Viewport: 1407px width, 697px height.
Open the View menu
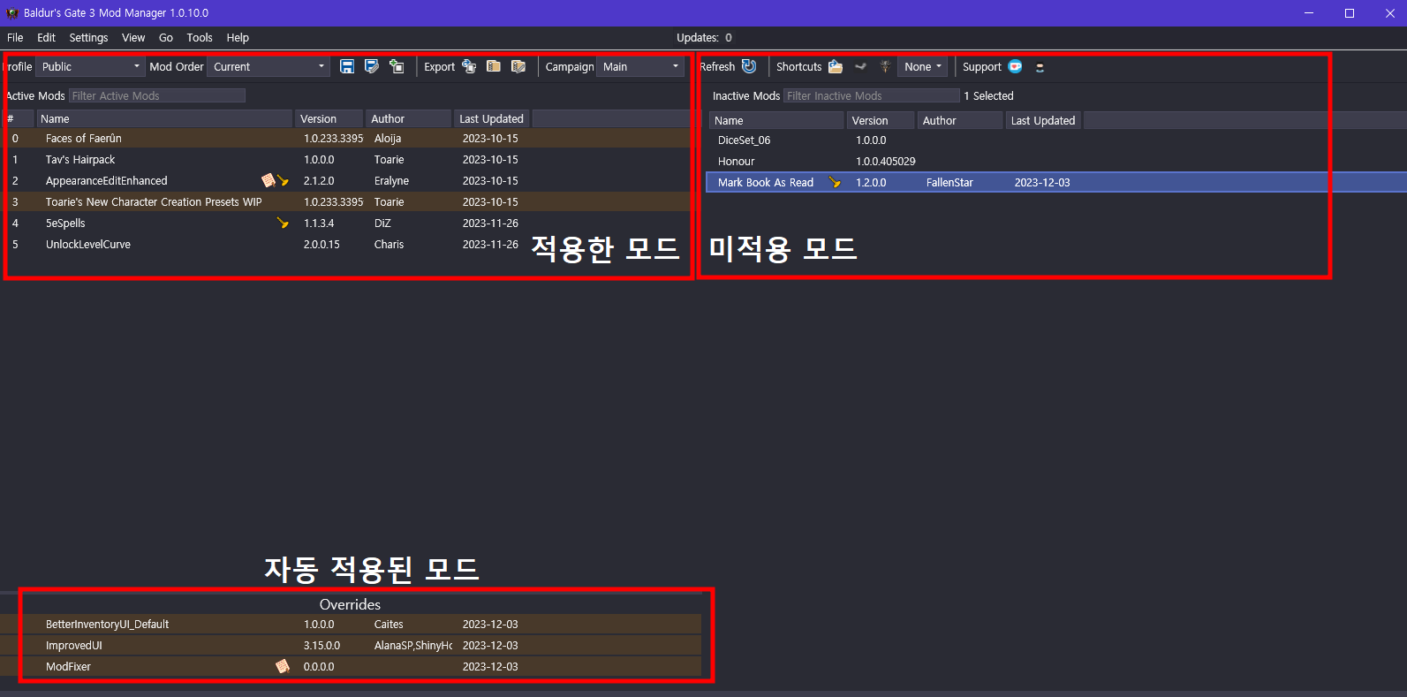pos(133,37)
